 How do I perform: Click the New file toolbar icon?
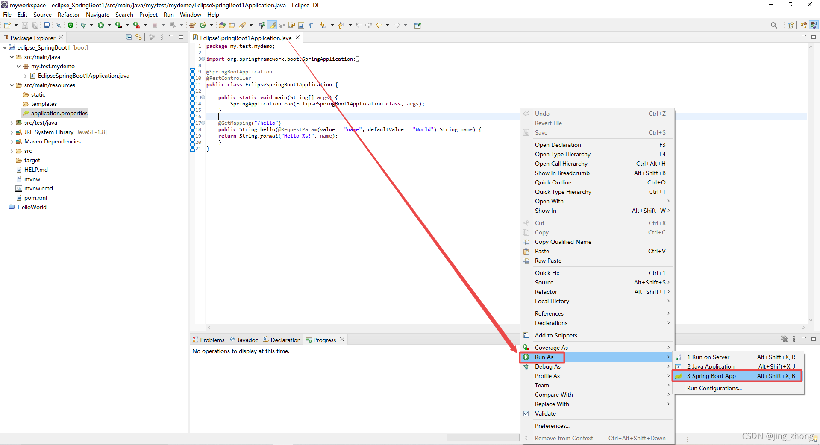coord(7,25)
